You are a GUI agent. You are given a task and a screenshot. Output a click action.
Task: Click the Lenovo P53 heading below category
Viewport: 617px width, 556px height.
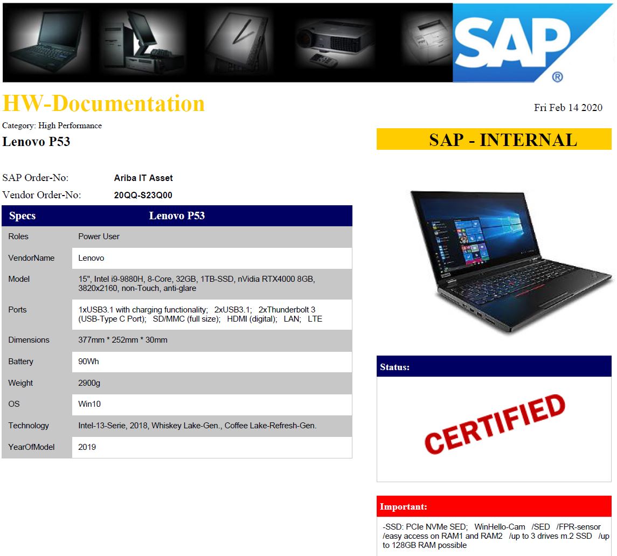36,141
